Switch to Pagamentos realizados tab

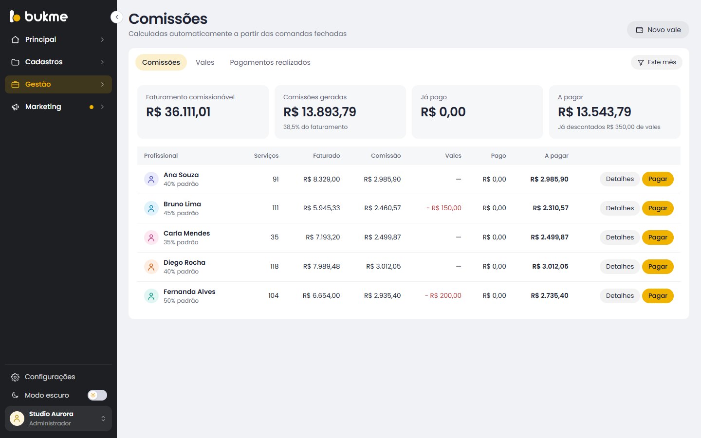coord(270,62)
